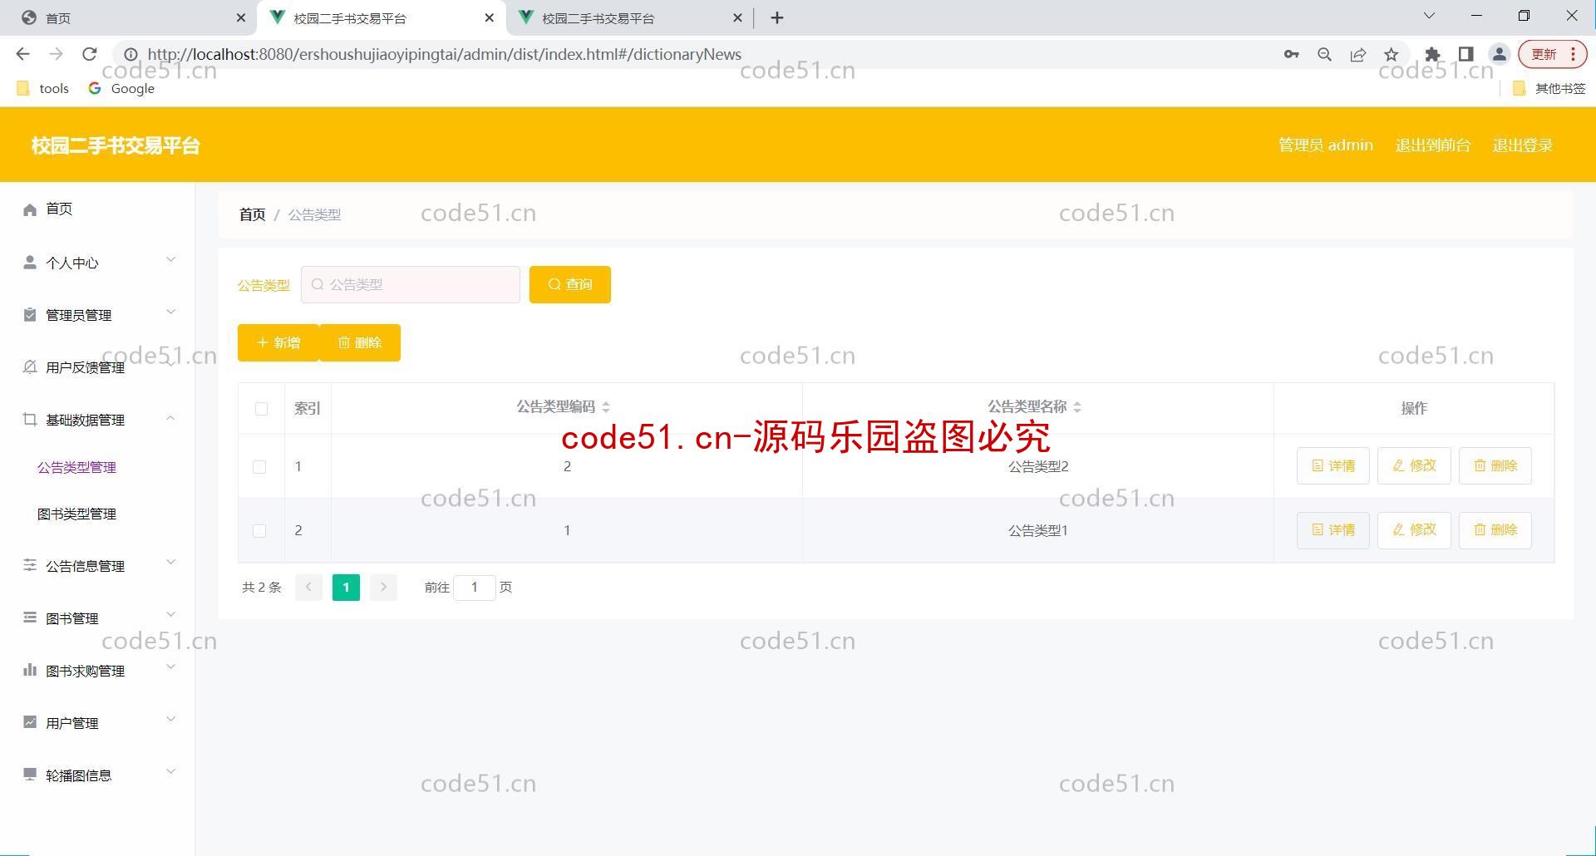Click the 新增 add button
1596x856 pixels.
tap(278, 342)
